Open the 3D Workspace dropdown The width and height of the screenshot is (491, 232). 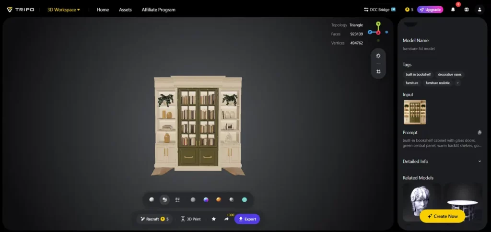click(64, 10)
